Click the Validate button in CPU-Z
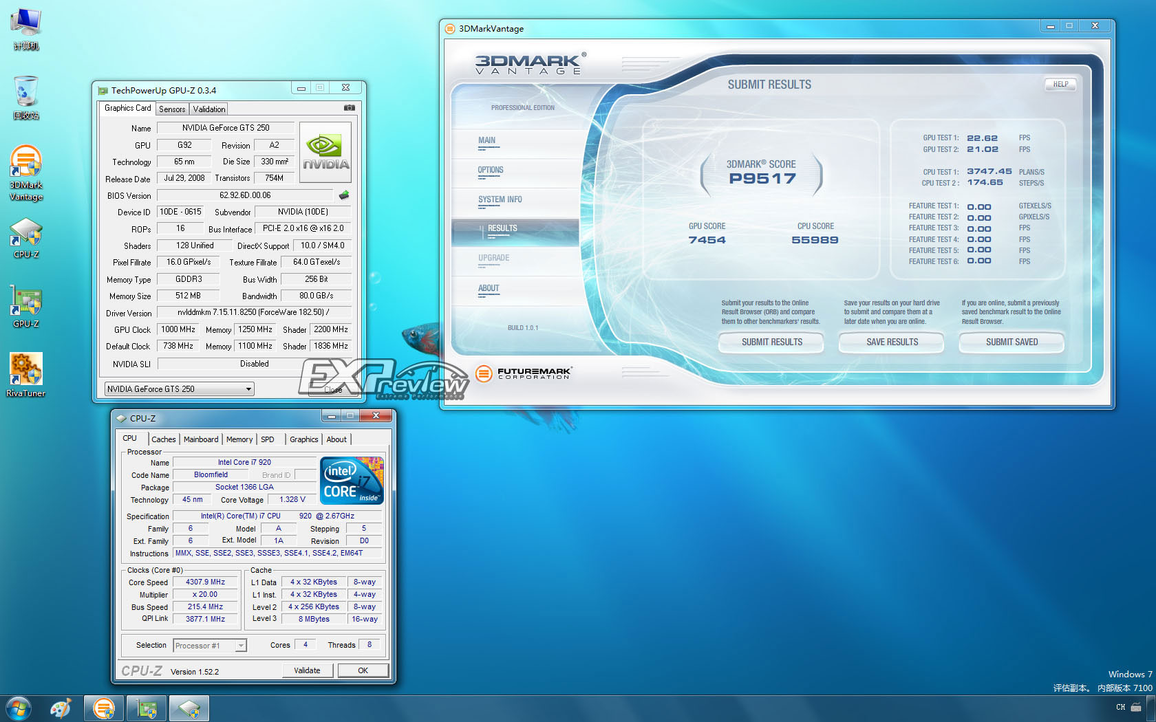Image resolution: width=1156 pixels, height=722 pixels. (307, 670)
